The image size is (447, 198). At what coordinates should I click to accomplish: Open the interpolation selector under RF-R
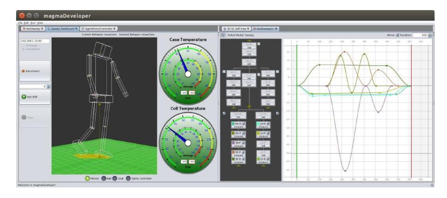tap(239, 162)
